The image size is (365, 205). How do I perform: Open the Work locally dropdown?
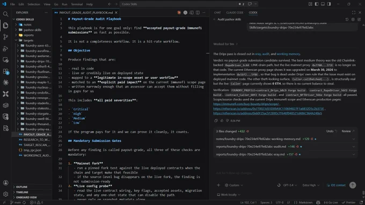tap(229, 194)
